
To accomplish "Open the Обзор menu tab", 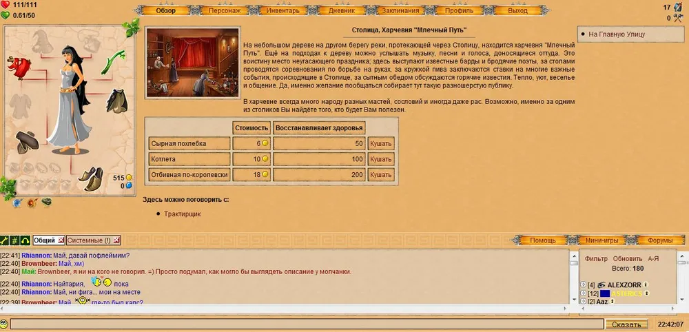I will (x=166, y=10).
